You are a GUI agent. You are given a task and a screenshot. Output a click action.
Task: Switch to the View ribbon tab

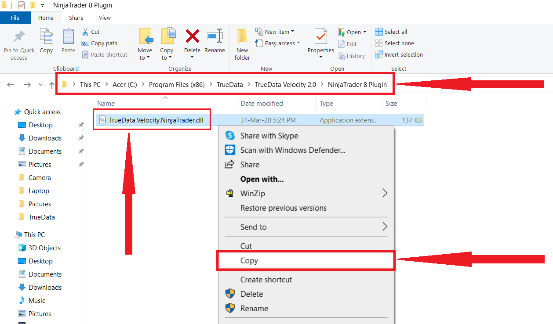pos(105,18)
